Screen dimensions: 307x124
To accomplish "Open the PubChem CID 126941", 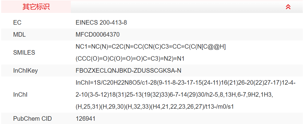I will (x=86, y=119).
